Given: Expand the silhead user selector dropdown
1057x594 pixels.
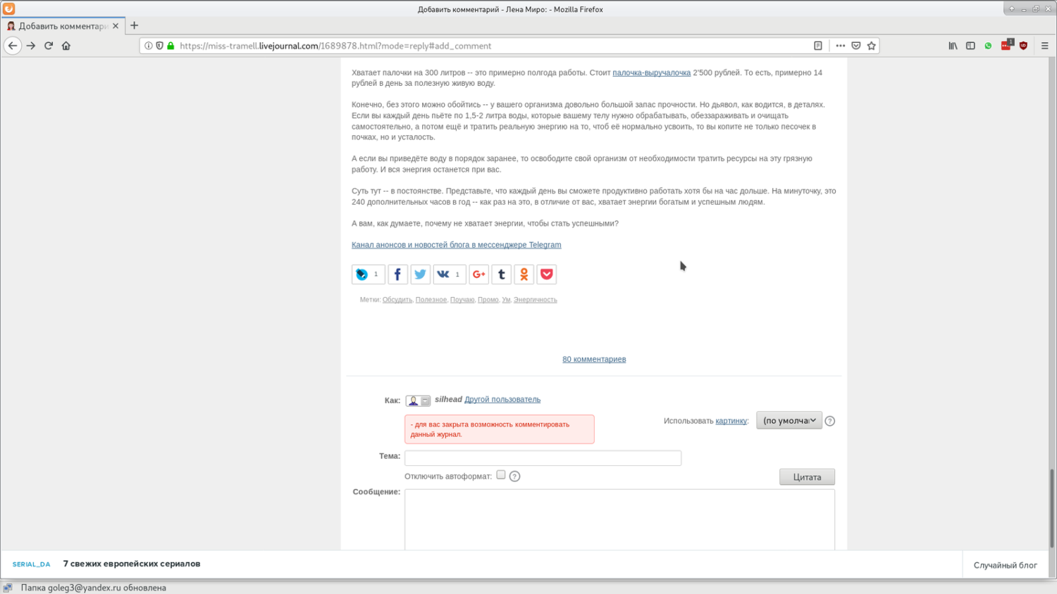Looking at the screenshot, I should pos(418,400).
